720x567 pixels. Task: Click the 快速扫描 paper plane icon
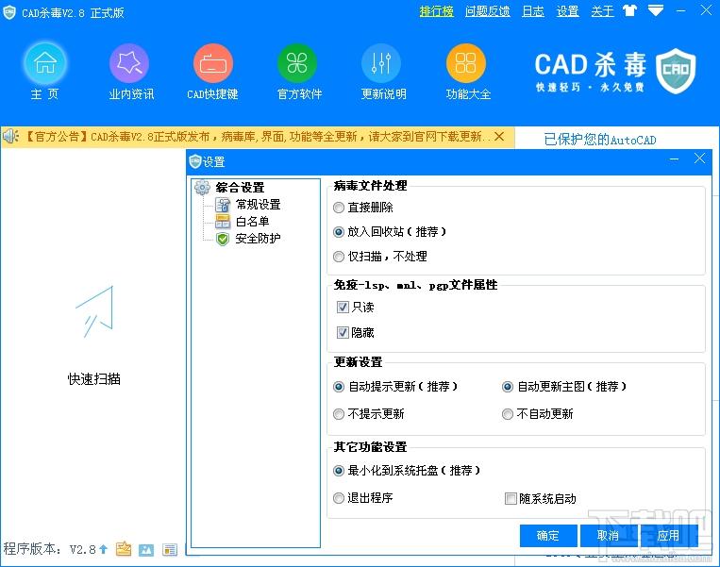(94, 311)
